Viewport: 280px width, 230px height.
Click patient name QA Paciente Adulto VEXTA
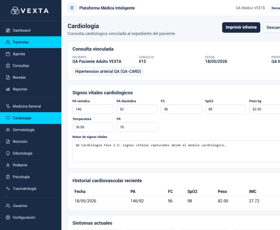pos(97,61)
